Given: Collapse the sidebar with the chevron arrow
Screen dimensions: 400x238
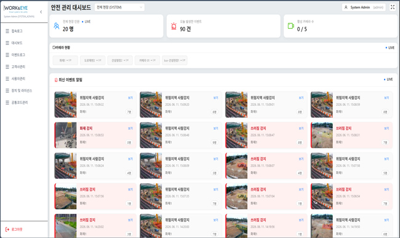Looking at the screenshot, I should click(x=41, y=12).
